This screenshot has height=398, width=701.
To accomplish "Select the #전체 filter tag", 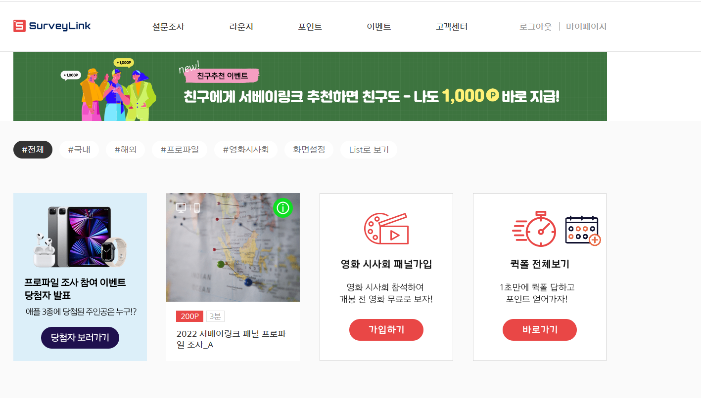I will tap(33, 150).
